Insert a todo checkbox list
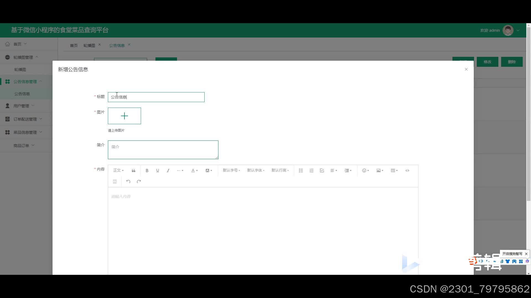This screenshot has height=298, width=531. [x=322, y=171]
